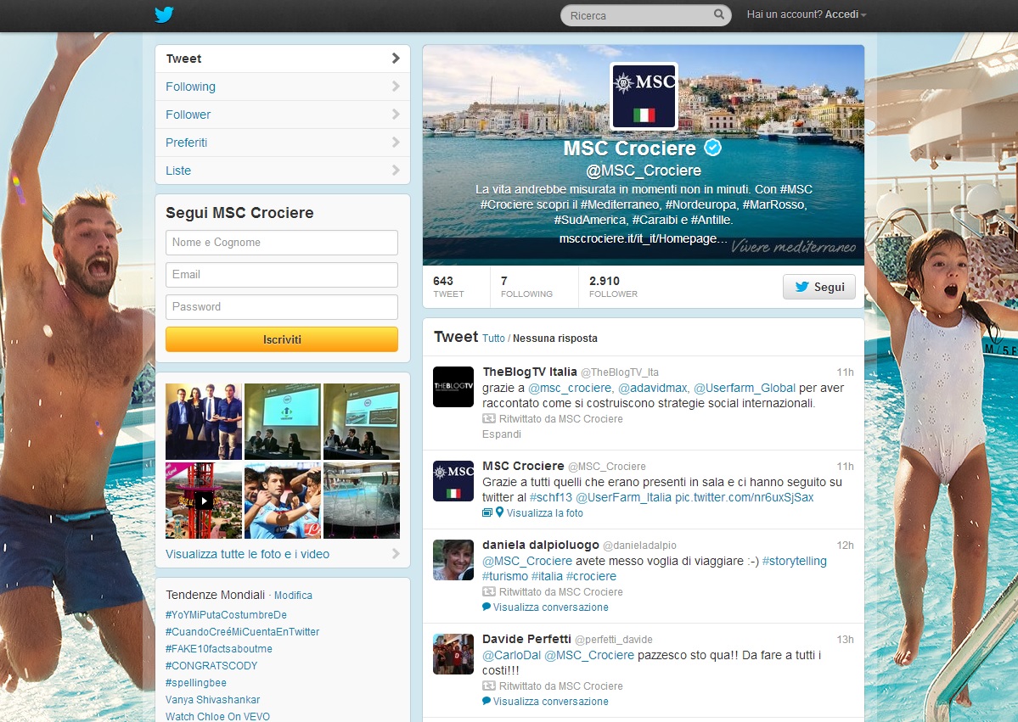This screenshot has width=1018, height=722.
Task: Select the Tweet sidebar tab
Action: 283,59
